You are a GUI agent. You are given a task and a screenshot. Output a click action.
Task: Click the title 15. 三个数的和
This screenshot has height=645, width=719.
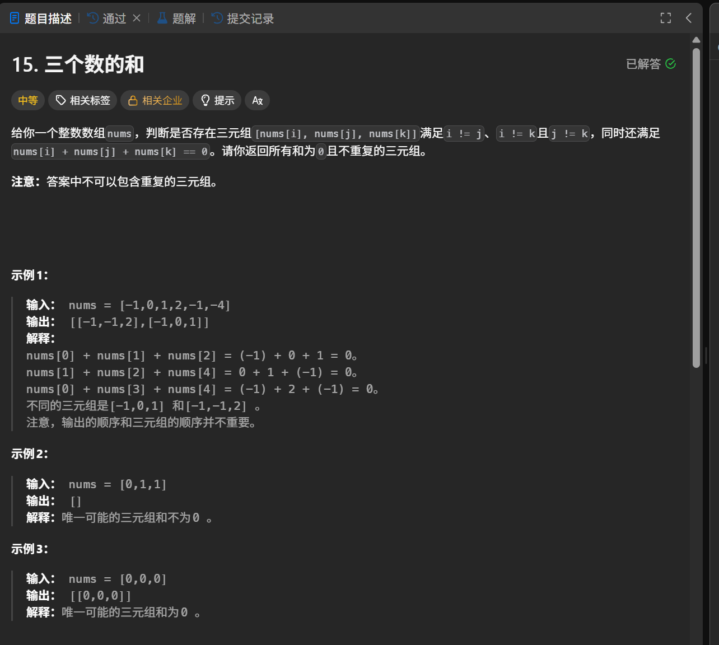click(x=78, y=64)
